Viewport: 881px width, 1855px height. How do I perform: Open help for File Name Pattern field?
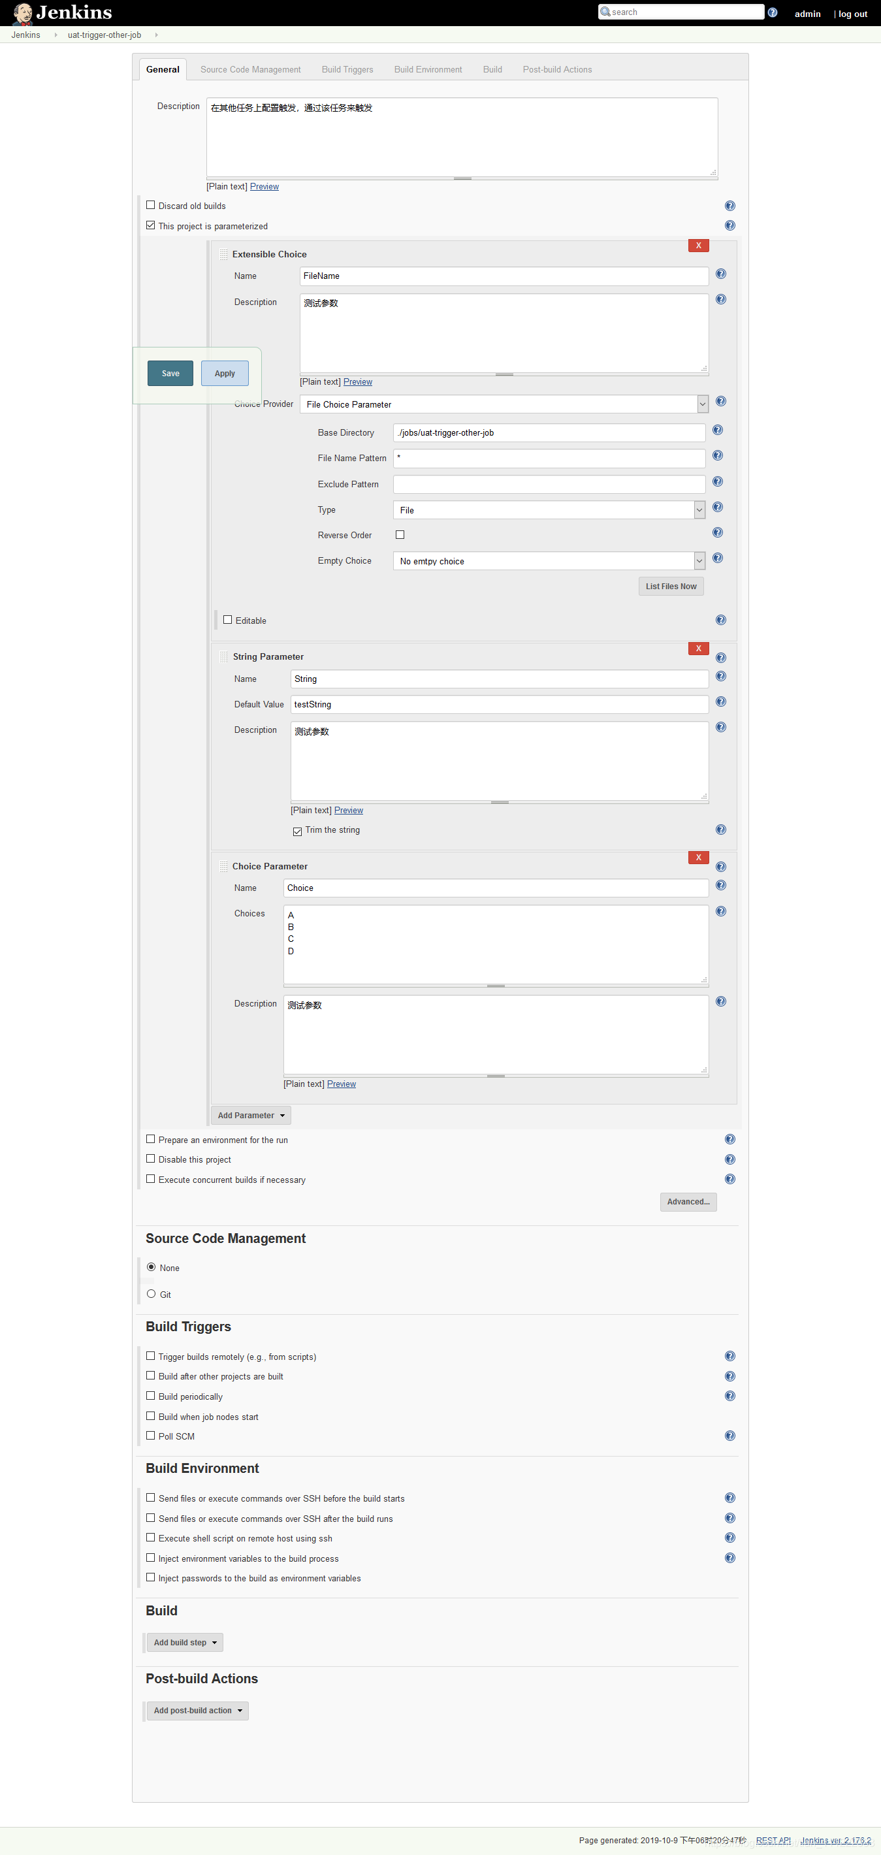point(718,456)
